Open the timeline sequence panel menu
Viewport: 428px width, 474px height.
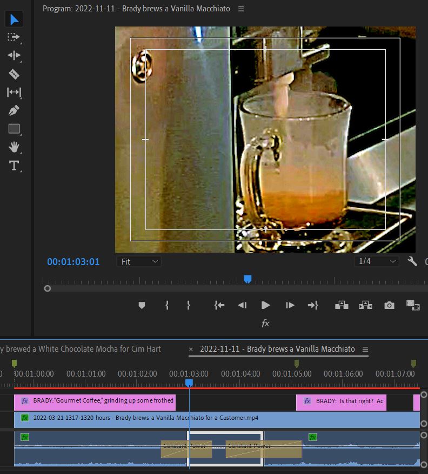point(365,350)
